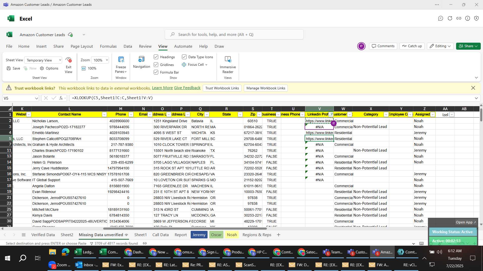Screen dimensions: 483x271
Task: Open the Learn More link
Action: [x=162, y=88]
